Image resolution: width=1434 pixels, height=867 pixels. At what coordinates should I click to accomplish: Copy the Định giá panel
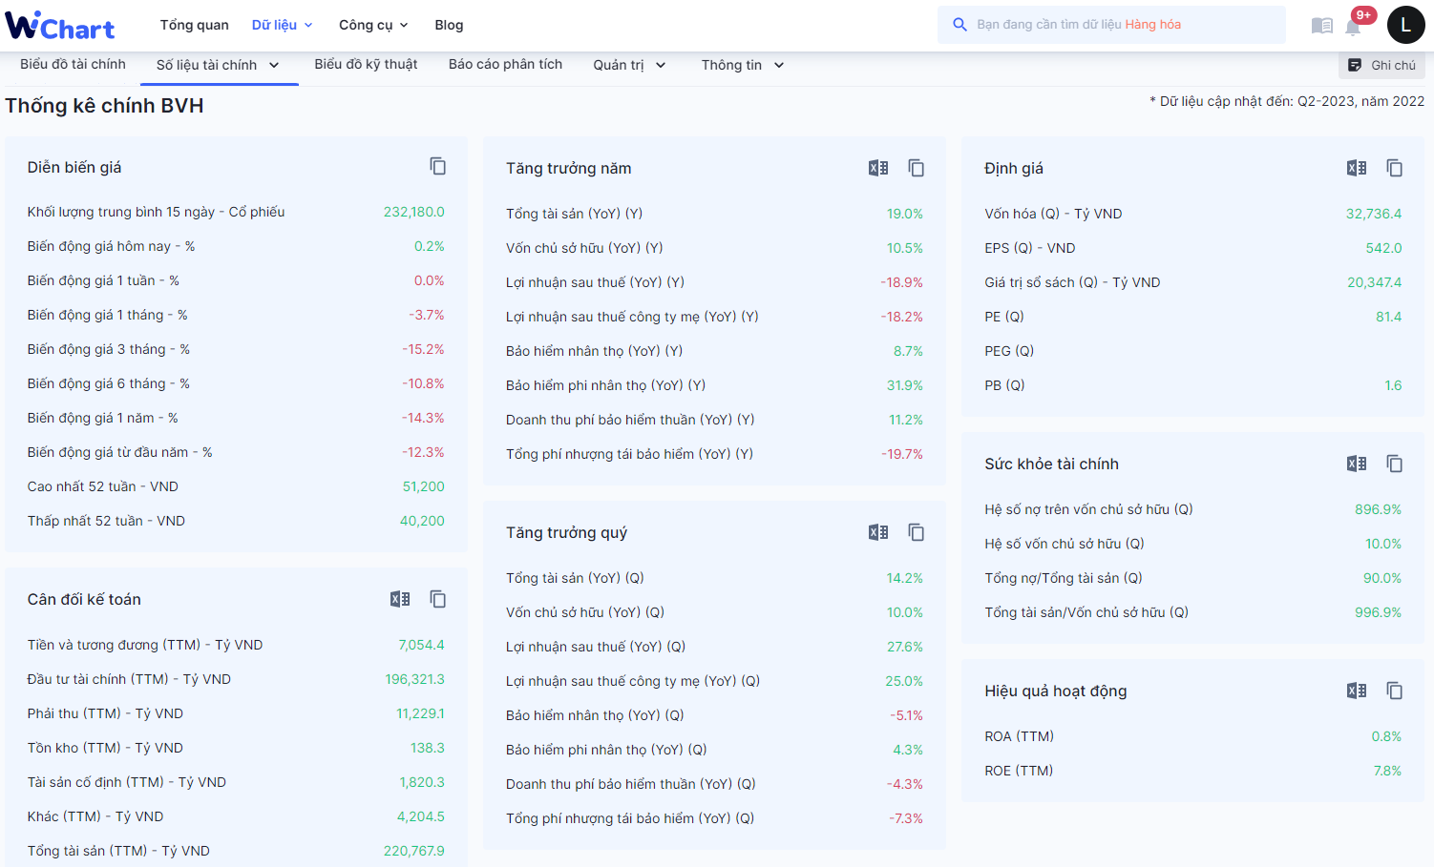click(1395, 168)
